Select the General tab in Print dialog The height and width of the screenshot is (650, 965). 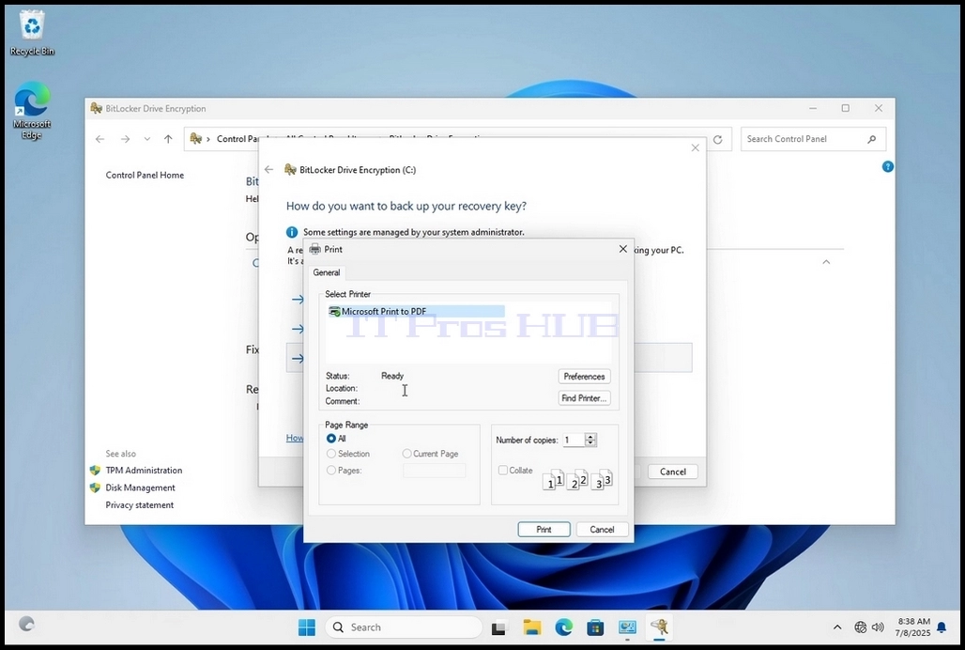[x=326, y=272]
